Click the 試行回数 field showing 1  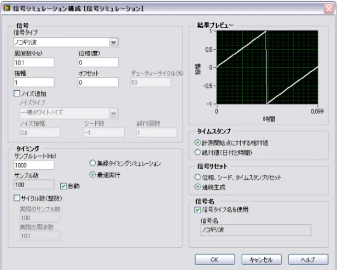157,132
